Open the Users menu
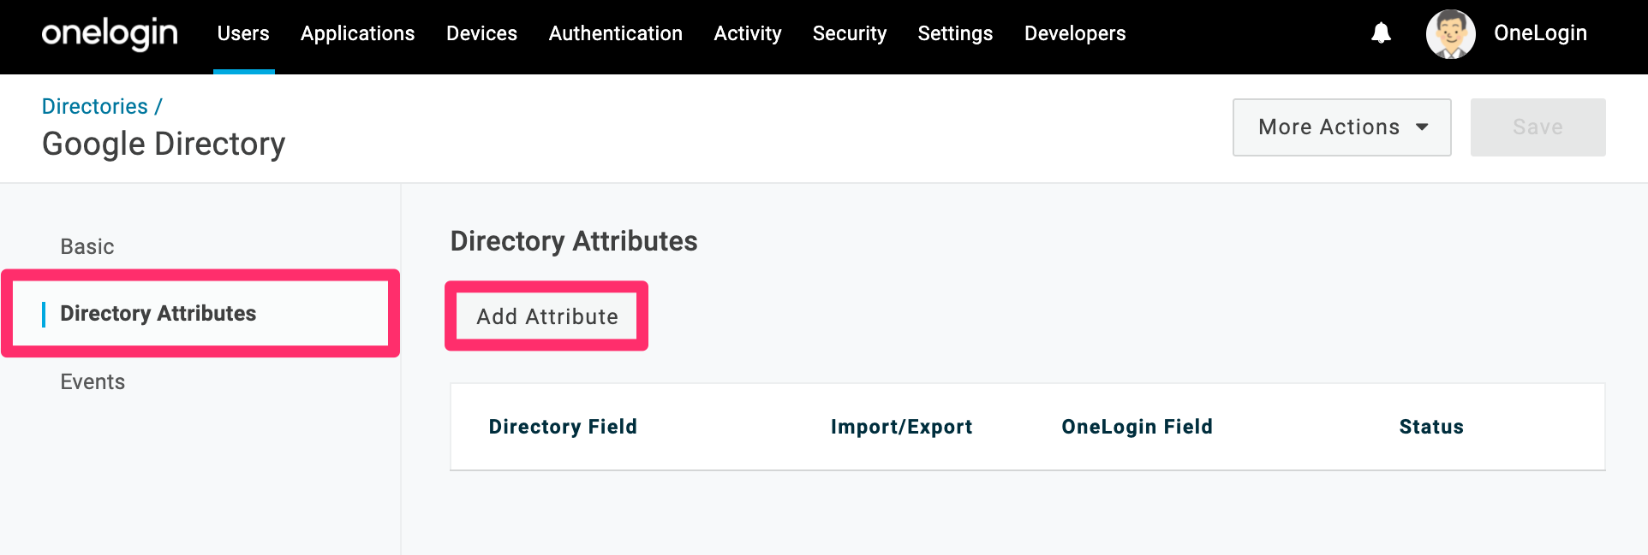1648x555 pixels. (x=243, y=33)
